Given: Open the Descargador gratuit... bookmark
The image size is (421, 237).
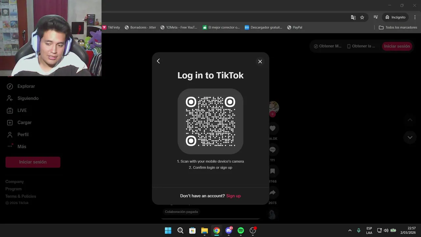Looking at the screenshot, I should pyautogui.click(x=263, y=27).
